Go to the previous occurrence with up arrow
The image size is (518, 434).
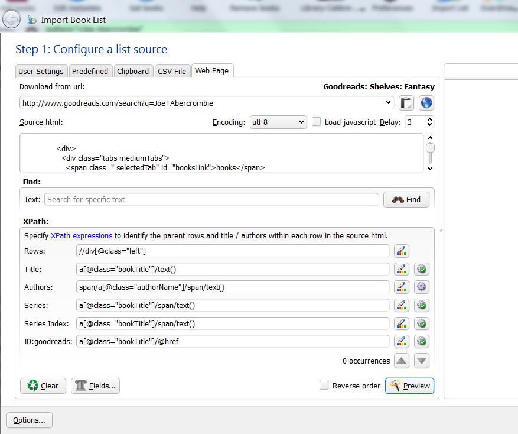[402, 361]
